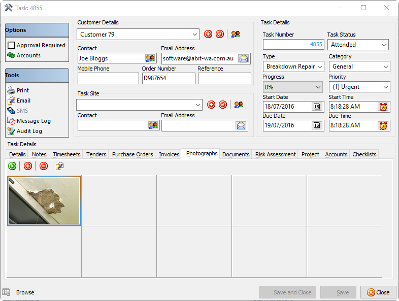Click the green add photograph icon

pos(12,166)
